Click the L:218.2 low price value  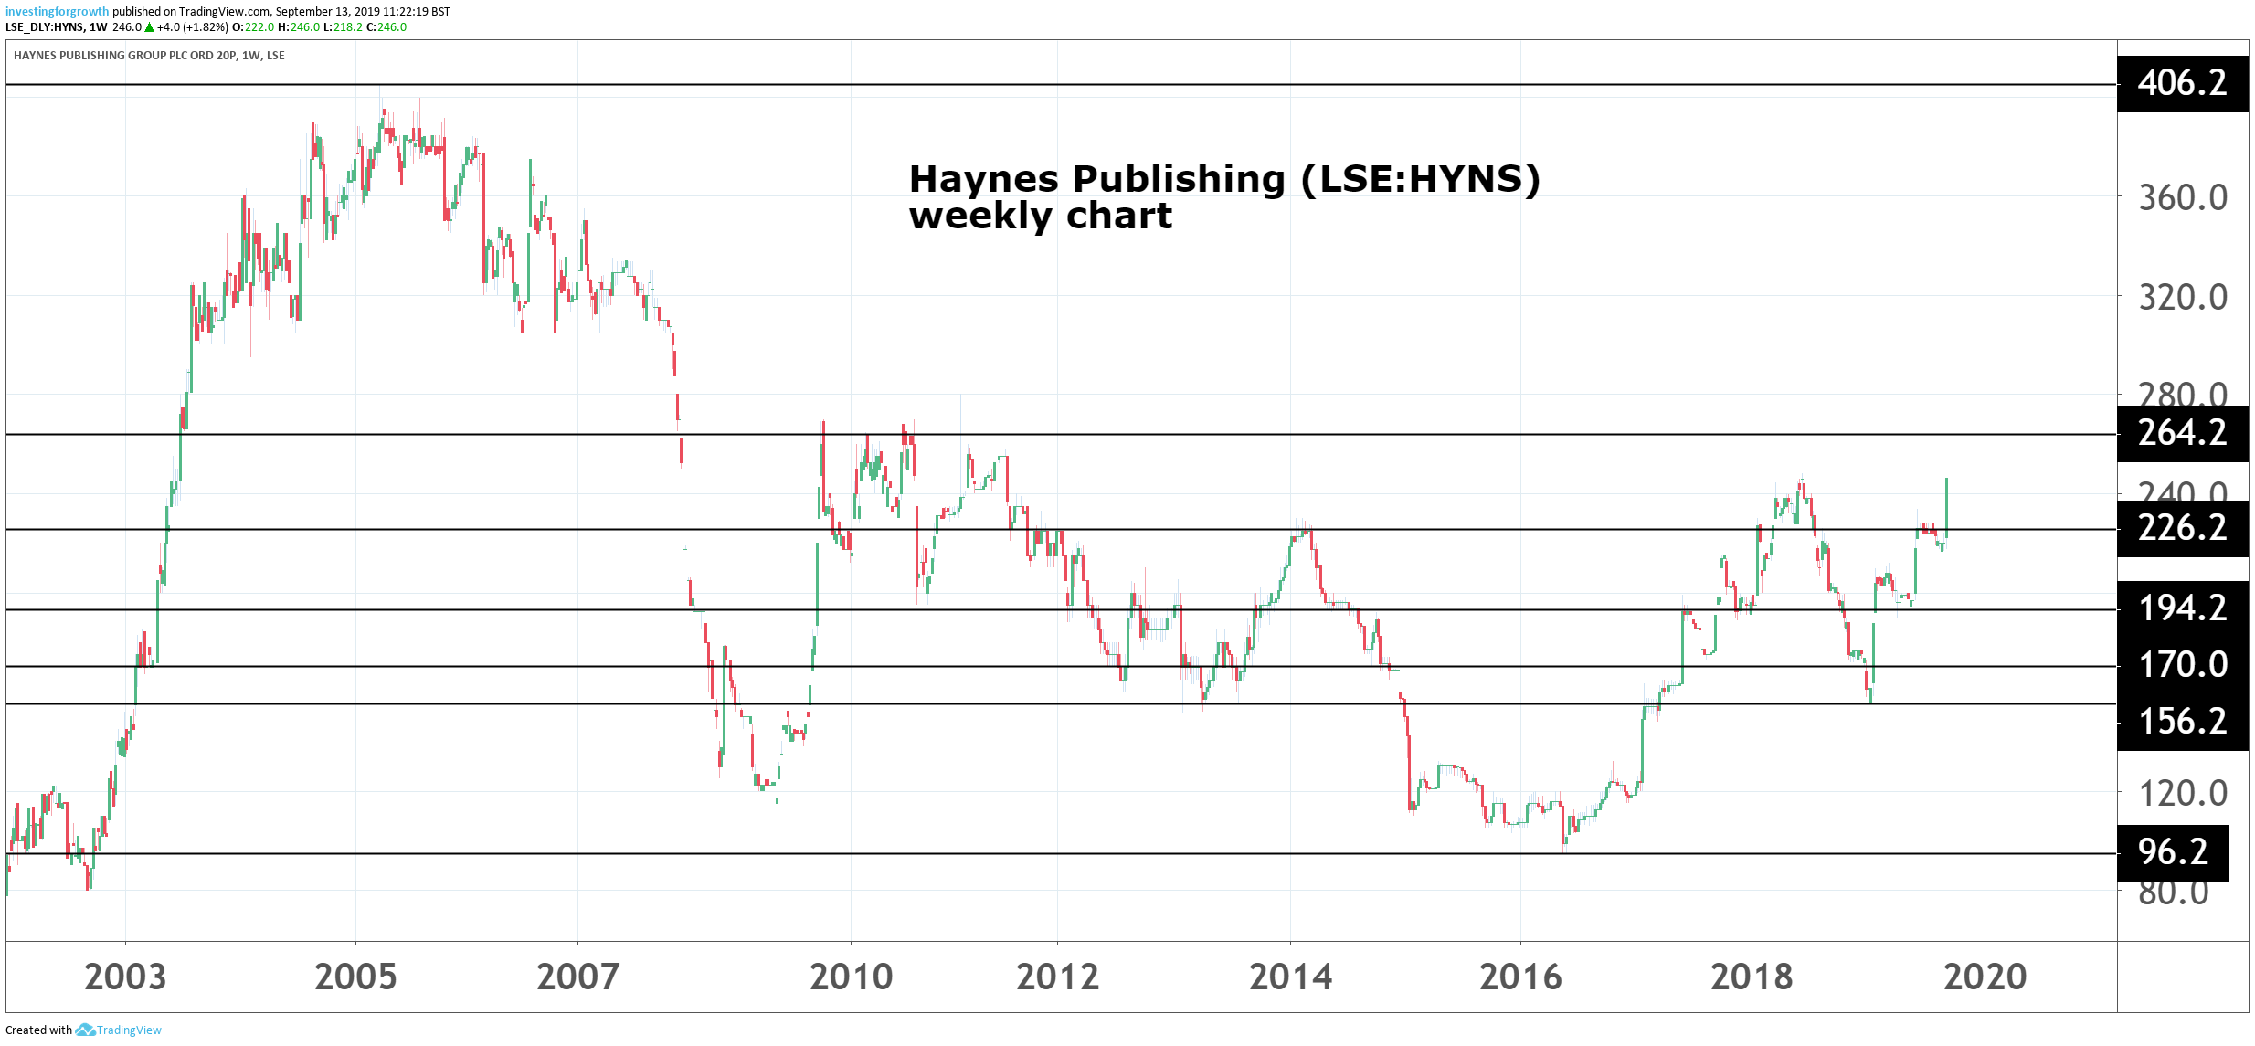pos(343,27)
